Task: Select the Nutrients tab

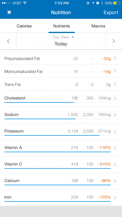Action: click(62, 26)
